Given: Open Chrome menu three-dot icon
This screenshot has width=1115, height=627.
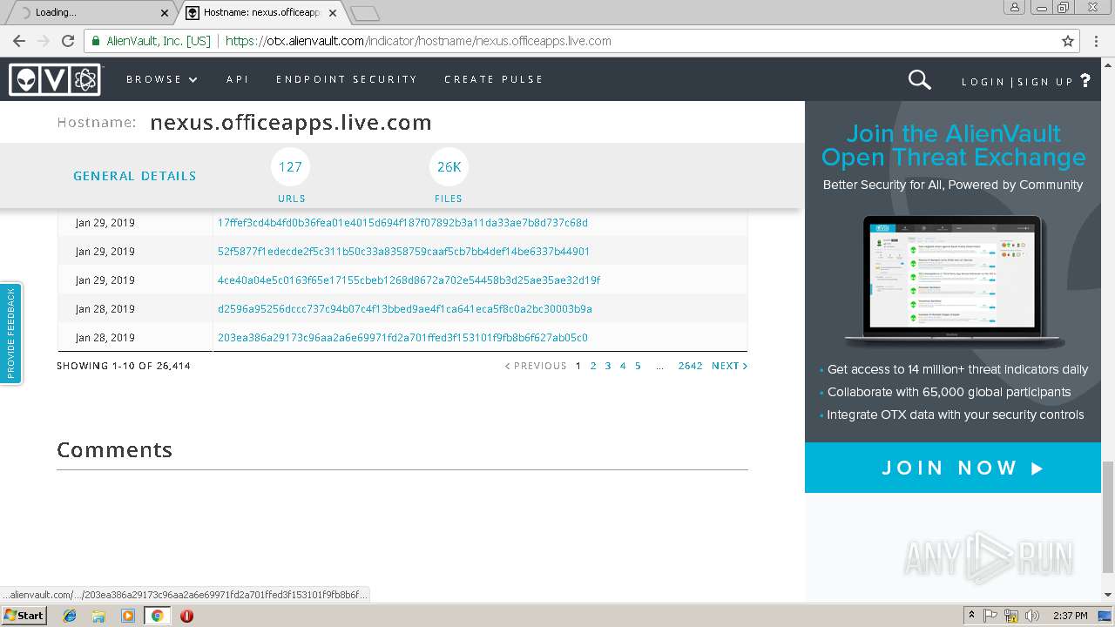Looking at the screenshot, I should (x=1096, y=41).
